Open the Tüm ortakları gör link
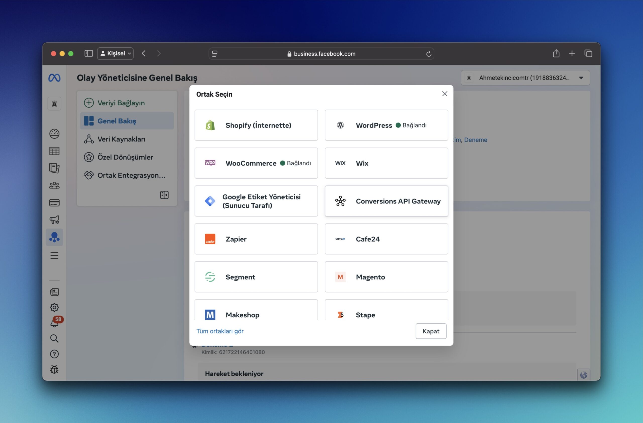The image size is (643, 423). click(x=220, y=331)
